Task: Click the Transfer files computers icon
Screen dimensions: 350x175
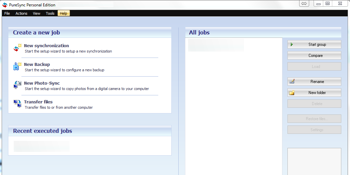Action: 17,104
